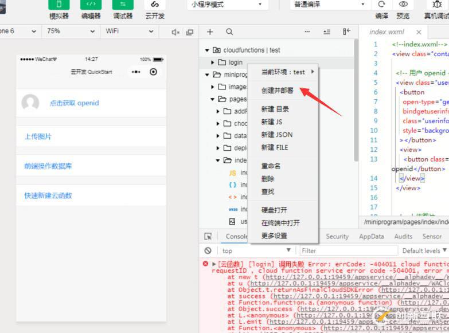The width and height of the screenshot is (449, 333).
Task: Open the 普通编译 compile mode dropdown
Action: 330,5
